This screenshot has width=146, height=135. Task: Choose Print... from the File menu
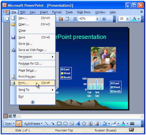click(33, 83)
